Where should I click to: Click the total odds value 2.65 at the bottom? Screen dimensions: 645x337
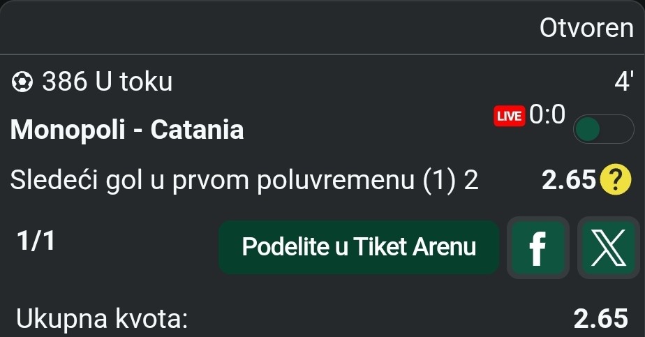coord(600,319)
